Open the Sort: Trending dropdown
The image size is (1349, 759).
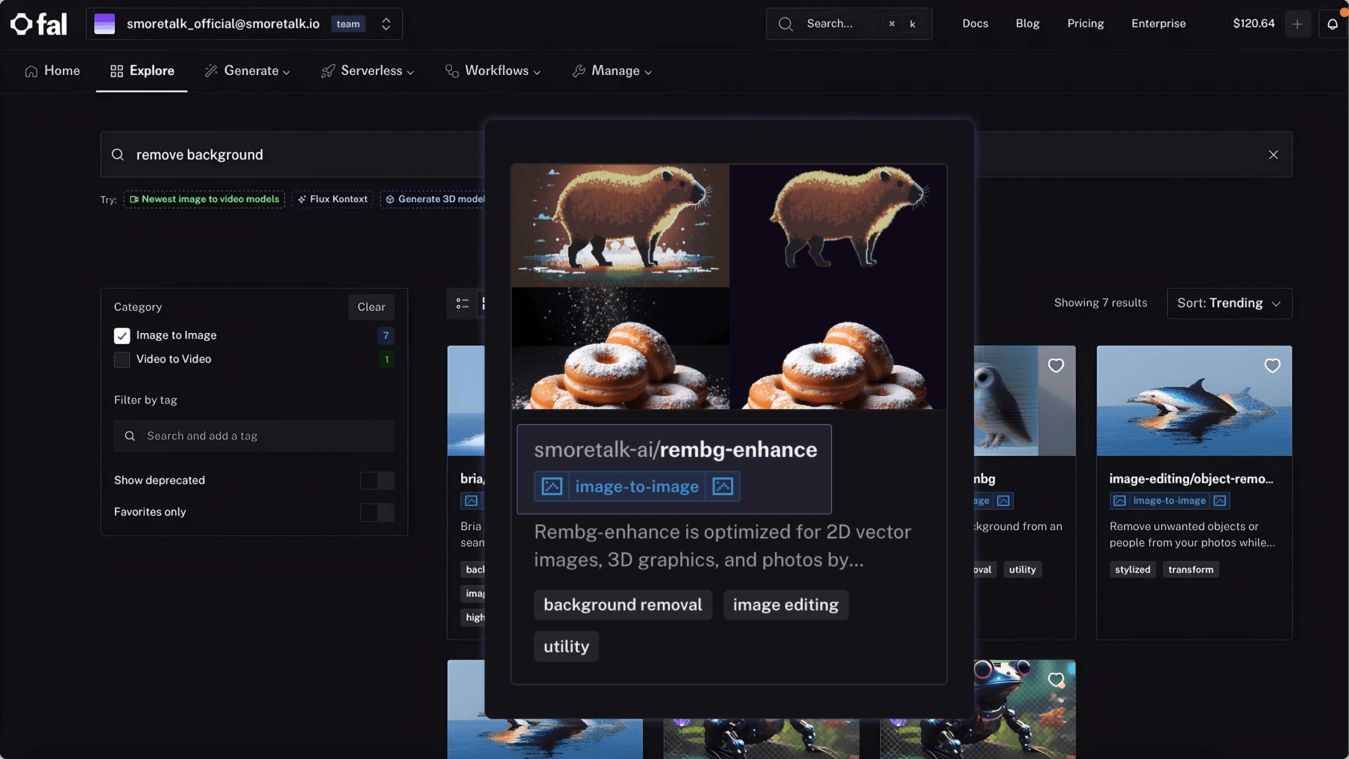point(1229,304)
